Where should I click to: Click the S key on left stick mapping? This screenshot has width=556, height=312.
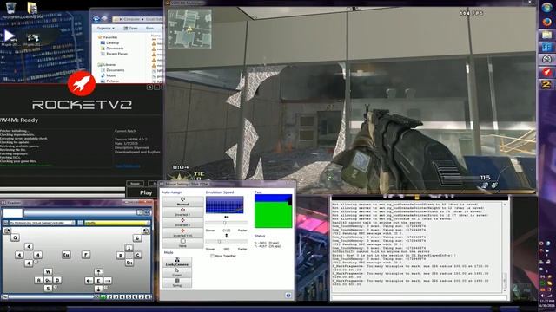coord(48,289)
